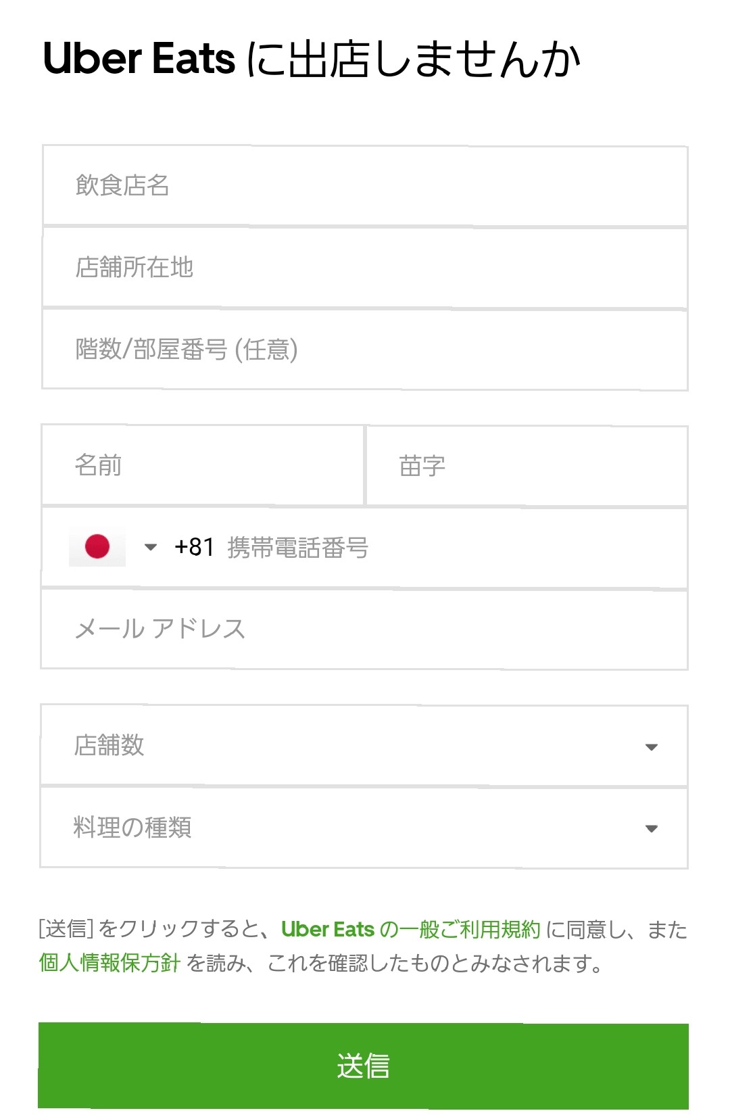Image resolution: width=730 pixels, height=1115 pixels.
Task: Click into the 名前 field
Action: pos(203,465)
